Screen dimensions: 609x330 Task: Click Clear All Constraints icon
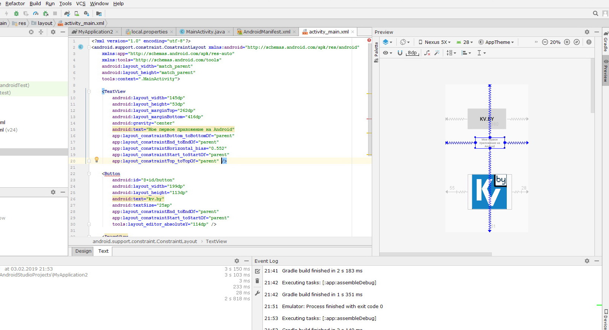[427, 53]
